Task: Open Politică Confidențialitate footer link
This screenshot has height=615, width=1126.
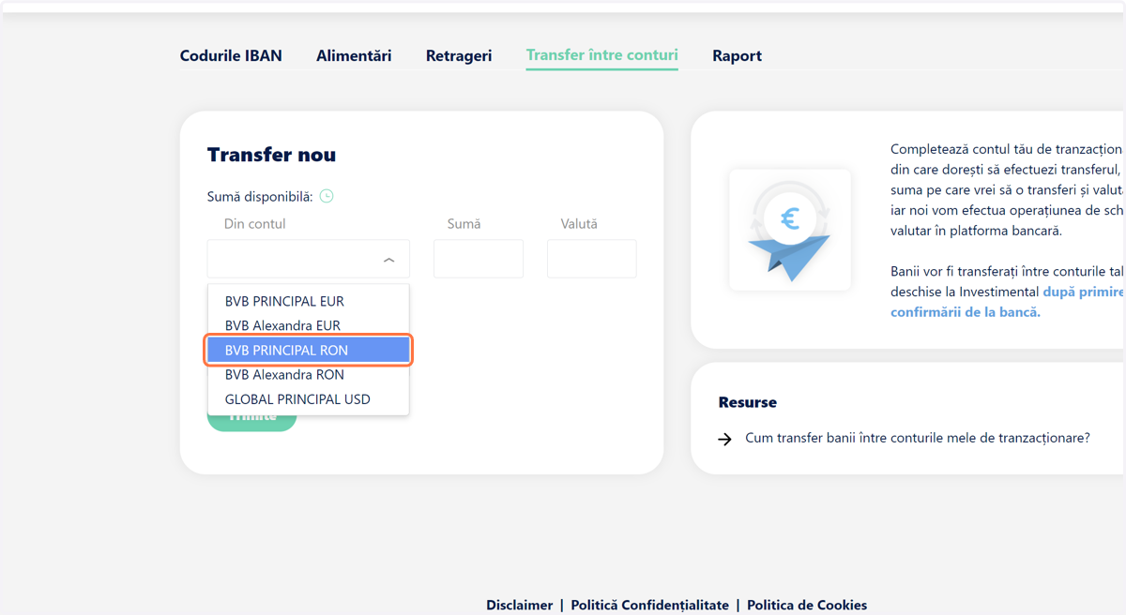Action: [x=650, y=606]
